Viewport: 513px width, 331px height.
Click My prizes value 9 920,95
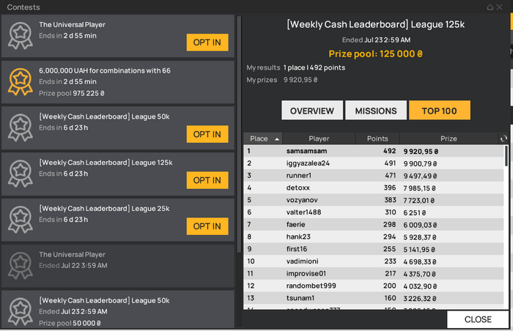300,80
